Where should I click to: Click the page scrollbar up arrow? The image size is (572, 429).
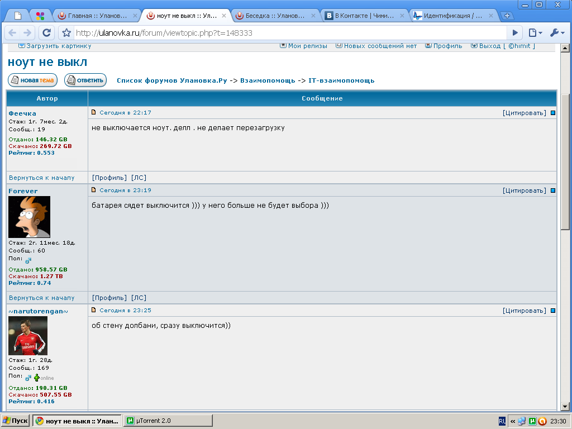coord(565,48)
